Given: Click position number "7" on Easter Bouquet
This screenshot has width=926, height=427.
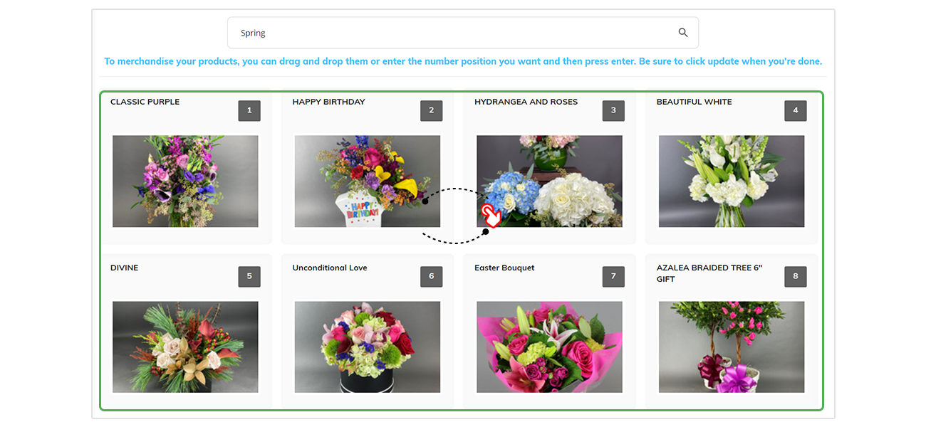Looking at the screenshot, I should point(613,276).
